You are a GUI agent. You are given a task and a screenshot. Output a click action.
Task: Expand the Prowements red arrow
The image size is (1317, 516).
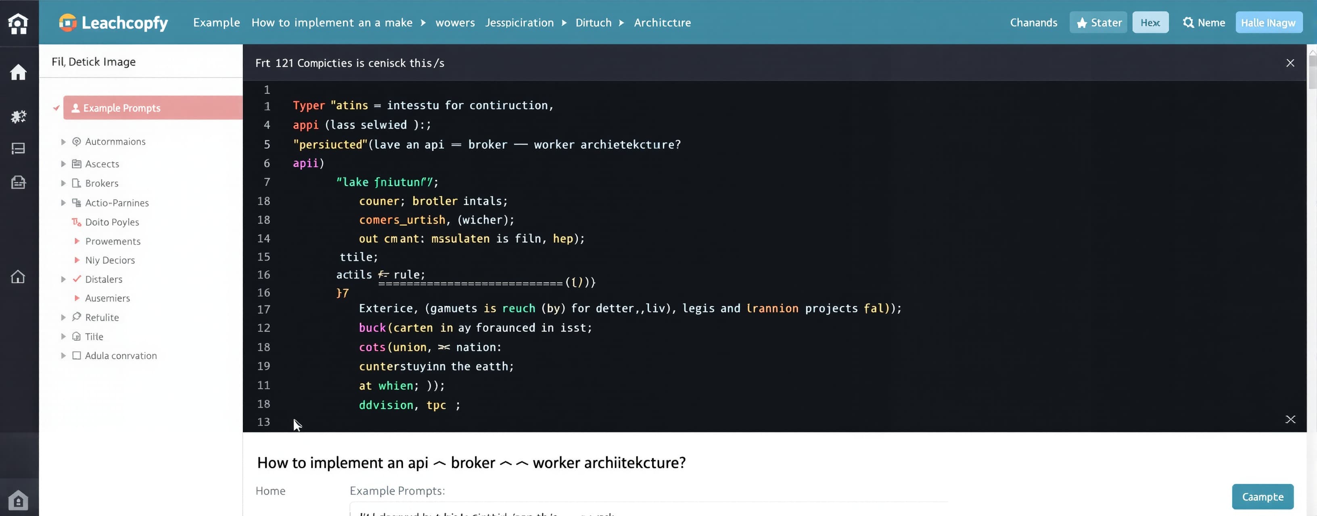click(x=77, y=241)
